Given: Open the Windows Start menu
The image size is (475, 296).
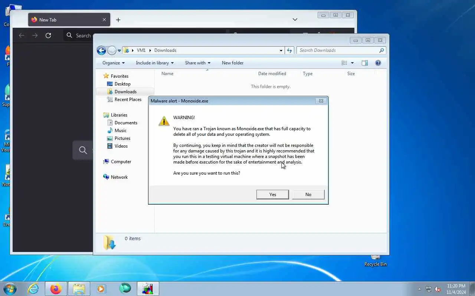Looking at the screenshot, I should pyautogui.click(x=10, y=289).
